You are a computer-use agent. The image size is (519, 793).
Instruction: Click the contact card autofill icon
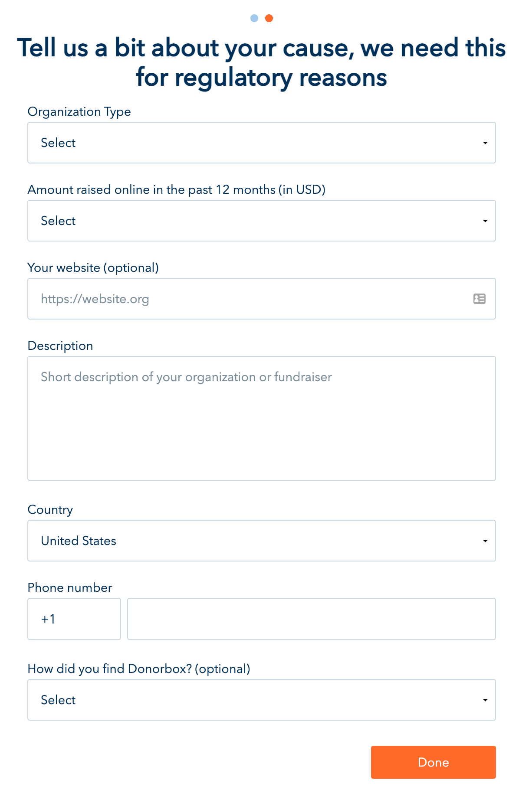pos(479,299)
